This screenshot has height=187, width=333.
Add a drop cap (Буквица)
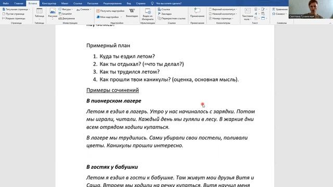(257, 19)
